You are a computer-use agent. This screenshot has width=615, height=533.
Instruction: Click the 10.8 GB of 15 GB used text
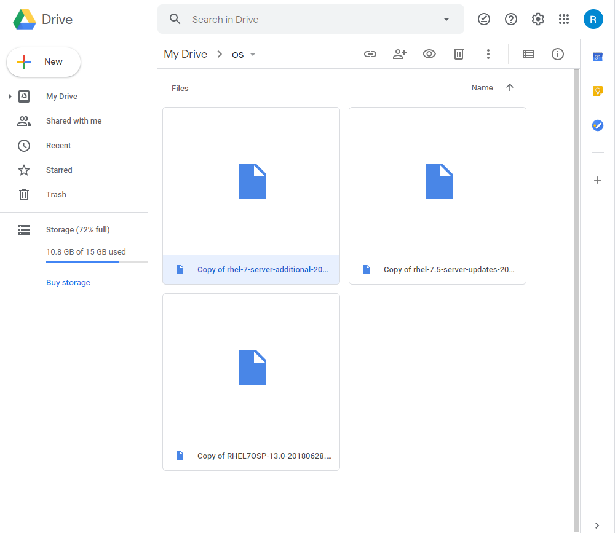(x=86, y=252)
